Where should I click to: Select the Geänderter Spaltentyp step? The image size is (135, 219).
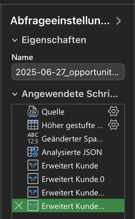tap(68, 138)
